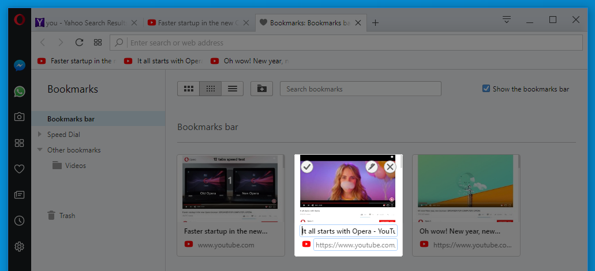The width and height of the screenshot is (595, 271).
Task: Open WhatsApp in the sidebar
Action: 19,91
